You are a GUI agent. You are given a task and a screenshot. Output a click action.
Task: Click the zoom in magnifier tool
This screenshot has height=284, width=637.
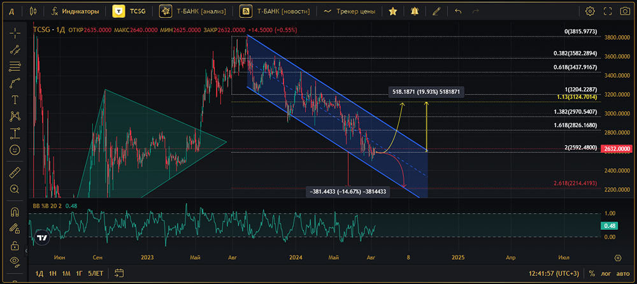(x=15, y=190)
